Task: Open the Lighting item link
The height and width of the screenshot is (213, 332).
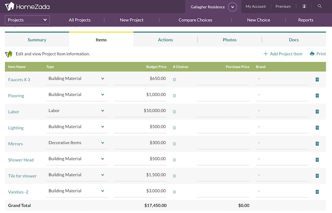Action: (x=16, y=128)
